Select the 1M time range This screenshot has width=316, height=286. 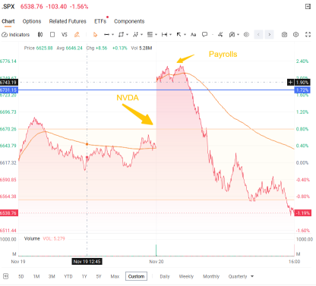(x=36, y=276)
